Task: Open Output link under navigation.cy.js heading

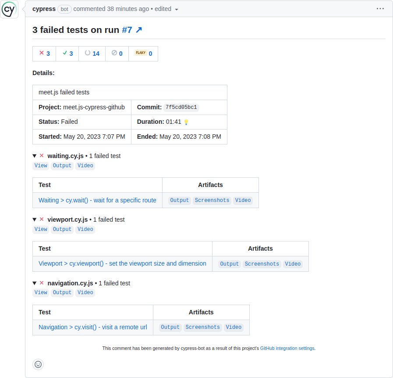Action: click(x=62, y=292)
